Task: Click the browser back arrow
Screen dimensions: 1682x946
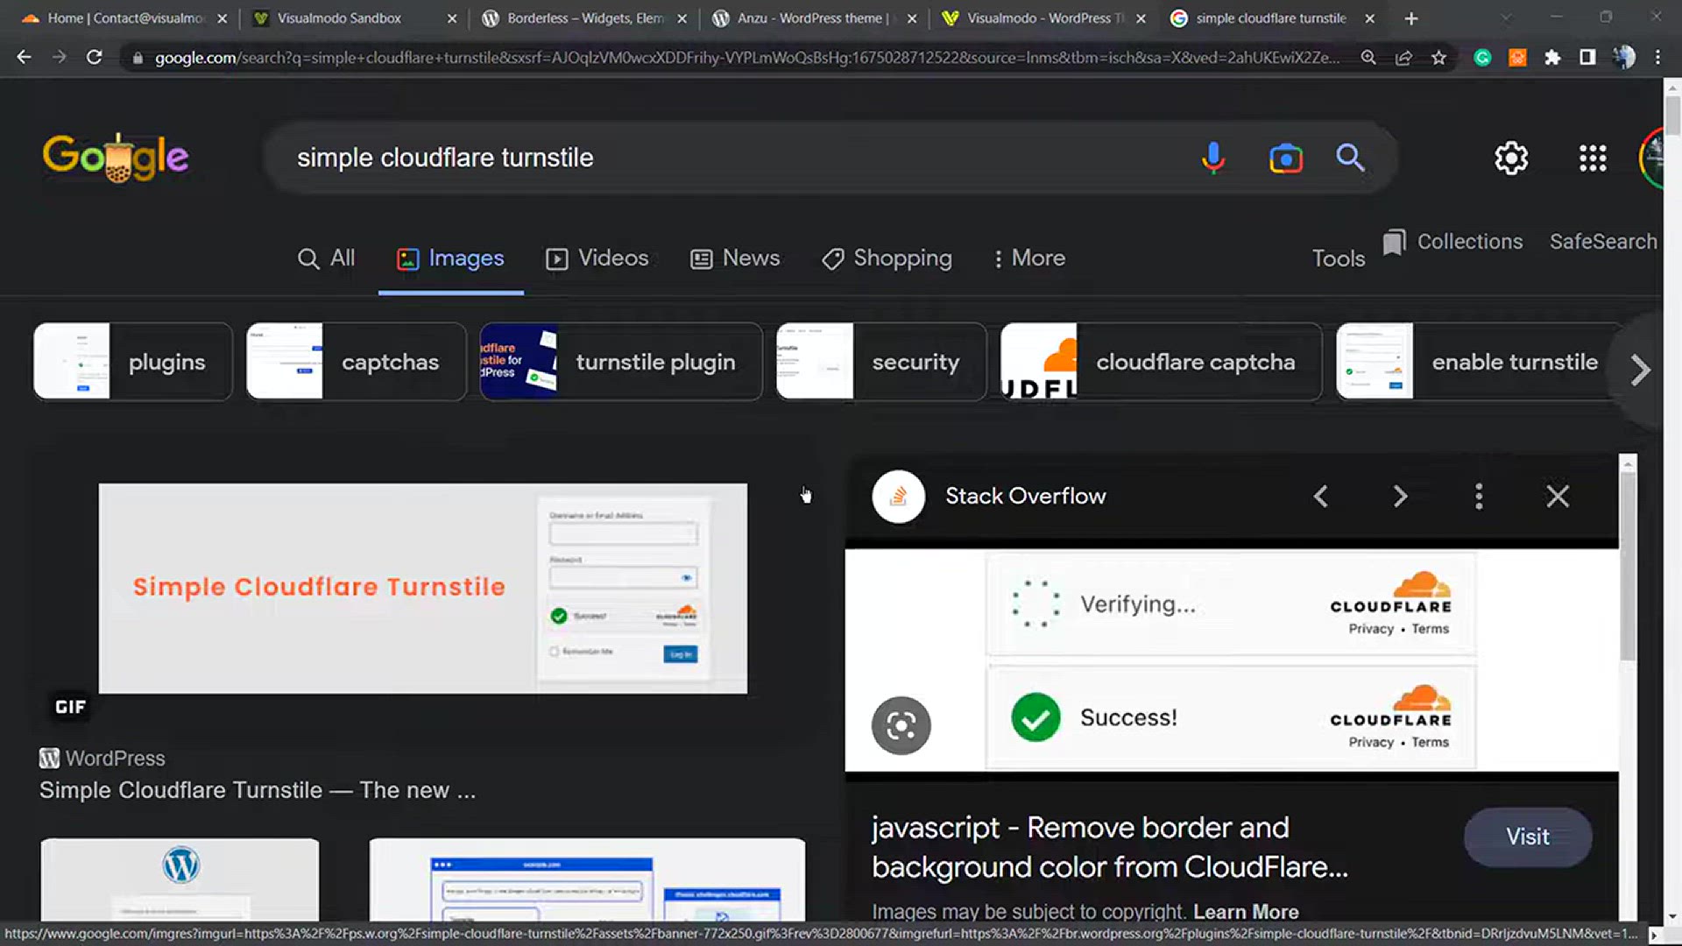Action: pos(24,57)
